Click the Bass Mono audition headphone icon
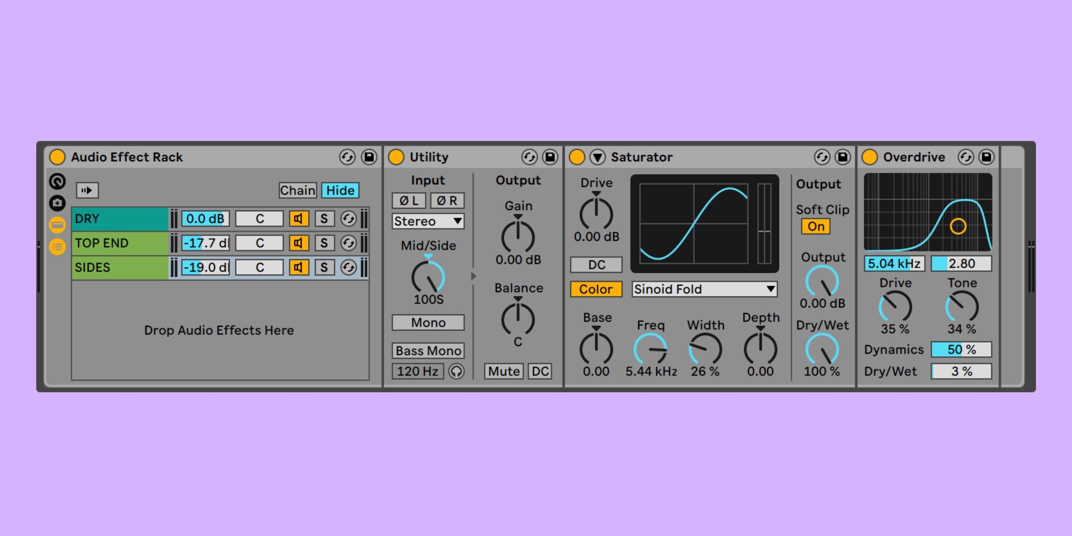This screenshot has height=536, width=1072. tap(456, 371)
